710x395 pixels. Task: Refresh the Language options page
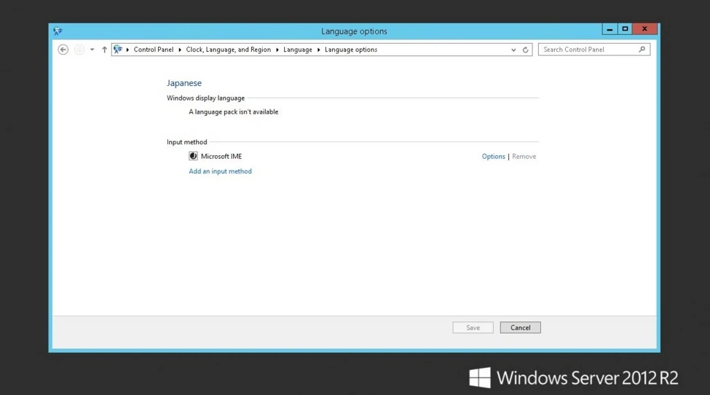526,50
